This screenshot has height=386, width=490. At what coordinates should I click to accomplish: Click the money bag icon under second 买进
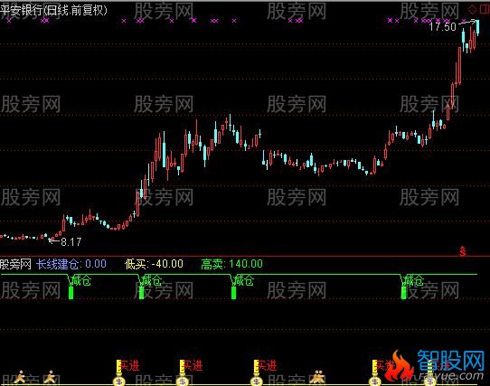tap(182, 381)
